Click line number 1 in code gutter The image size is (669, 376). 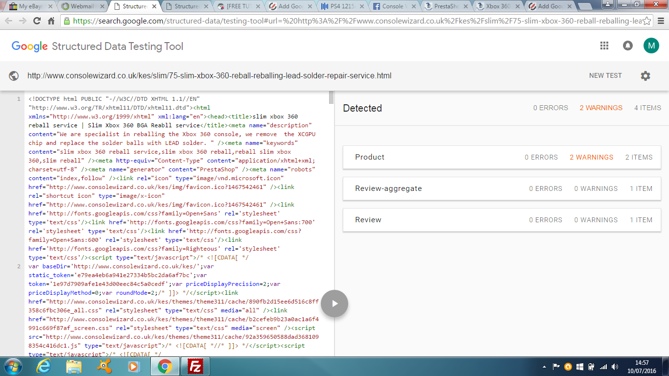19,99
